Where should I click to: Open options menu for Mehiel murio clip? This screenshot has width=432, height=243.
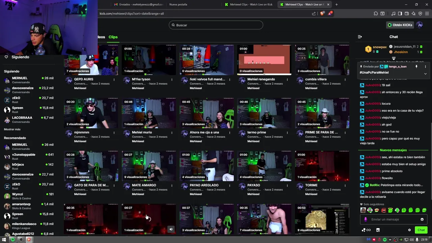click(172, 133)
